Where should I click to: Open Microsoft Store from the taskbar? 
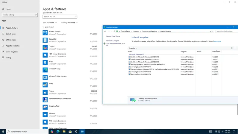70,132
